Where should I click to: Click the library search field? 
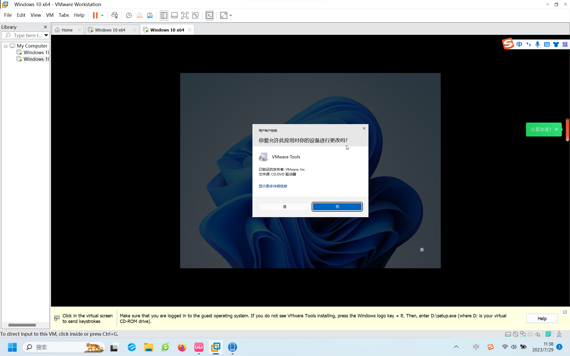tap(27, 35)
